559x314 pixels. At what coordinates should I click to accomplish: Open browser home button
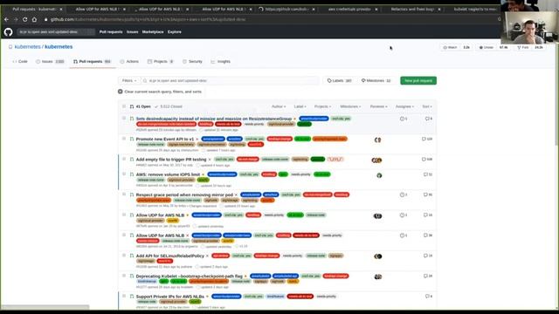click(x=34, y=19)
